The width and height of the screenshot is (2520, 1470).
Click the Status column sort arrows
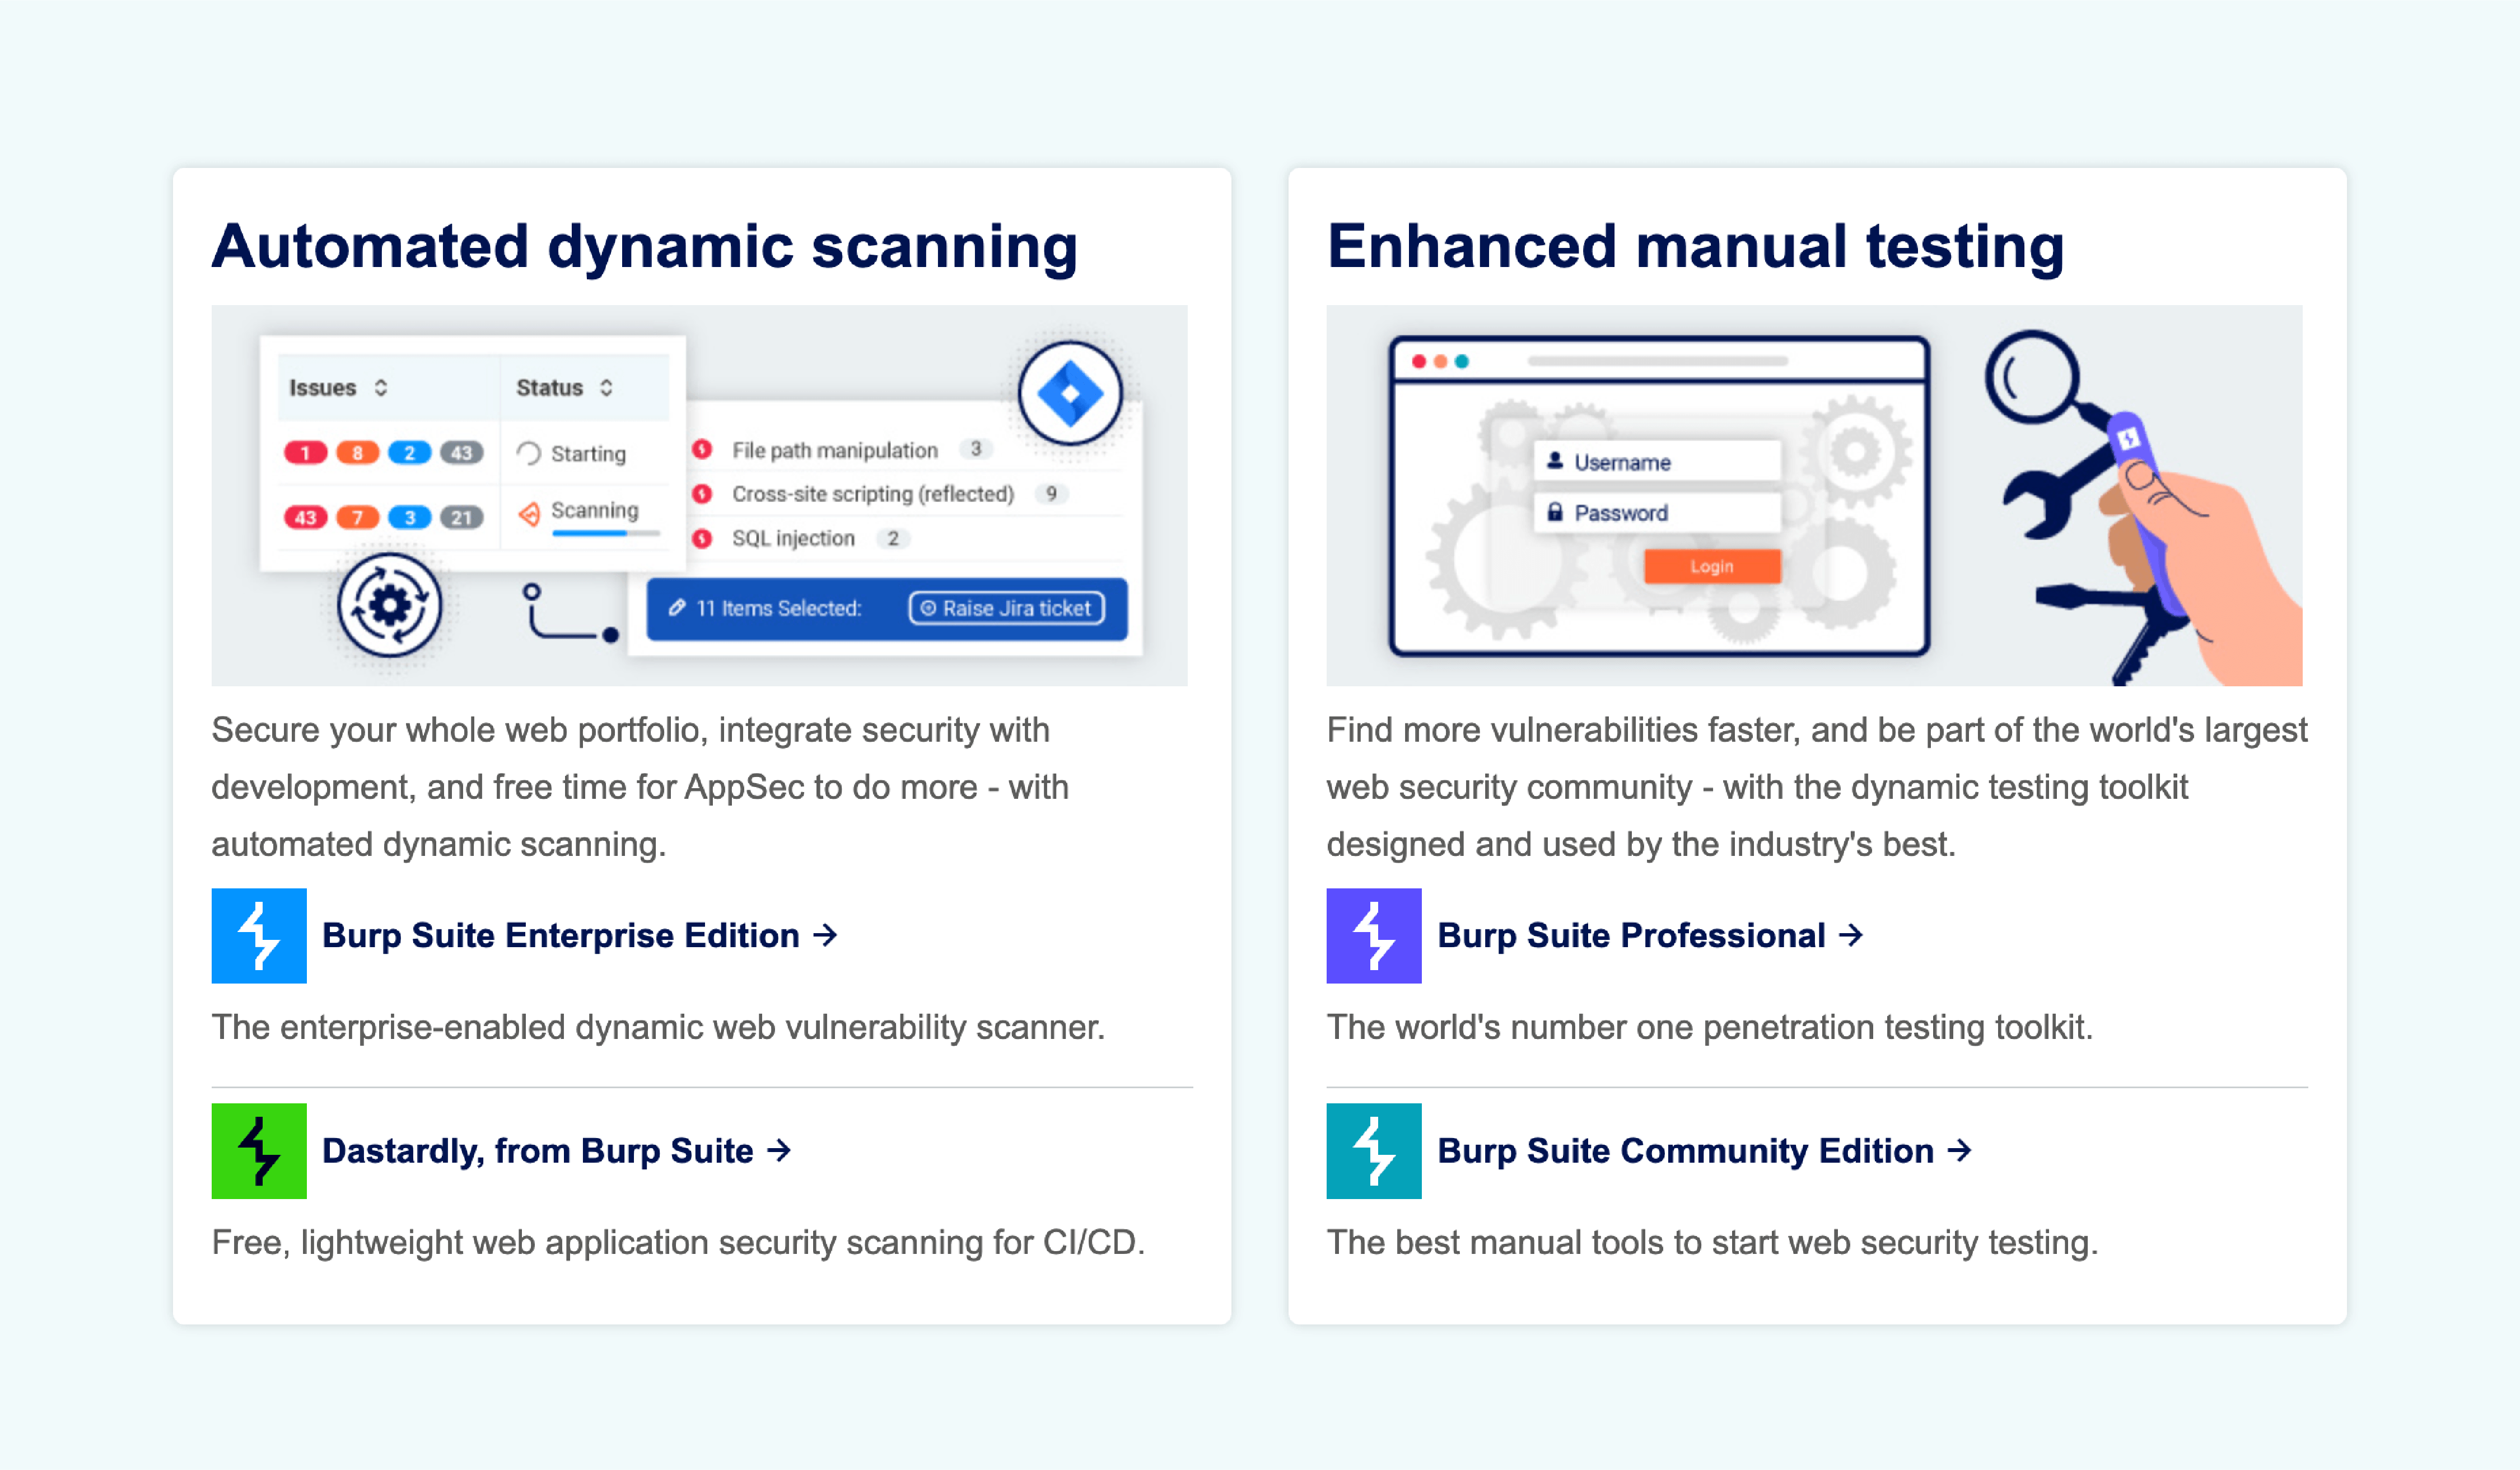click(606, 388)
